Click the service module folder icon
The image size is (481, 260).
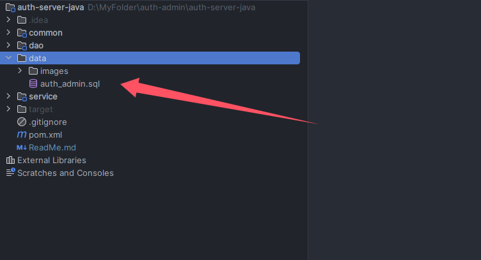coord(22,97)
